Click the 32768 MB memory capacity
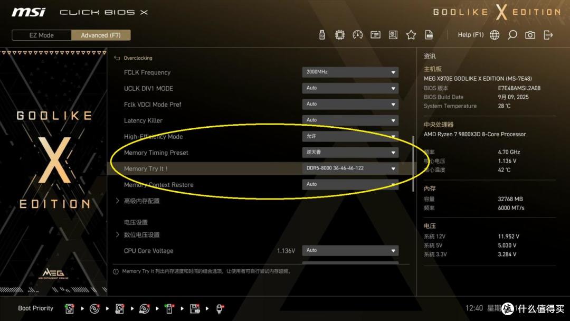Screen dimensions: 570x321 pyautogui.click(x=510, y=199)
